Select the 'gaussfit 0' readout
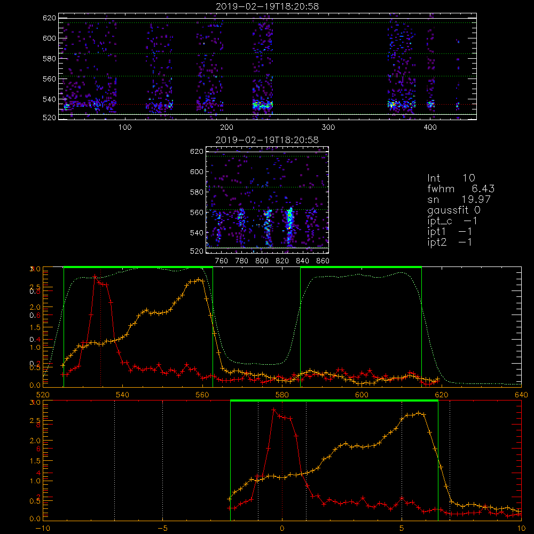Viewport: 534px width, 534px height. point(454,210)
